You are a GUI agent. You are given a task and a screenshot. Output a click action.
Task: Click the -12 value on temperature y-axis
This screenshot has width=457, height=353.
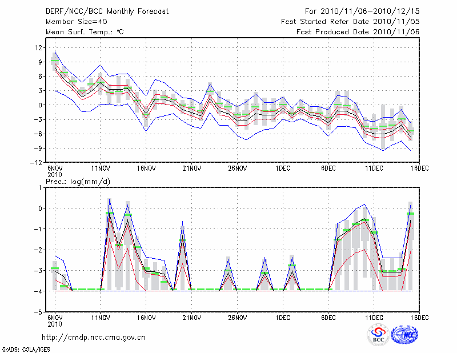coord(37,162)
